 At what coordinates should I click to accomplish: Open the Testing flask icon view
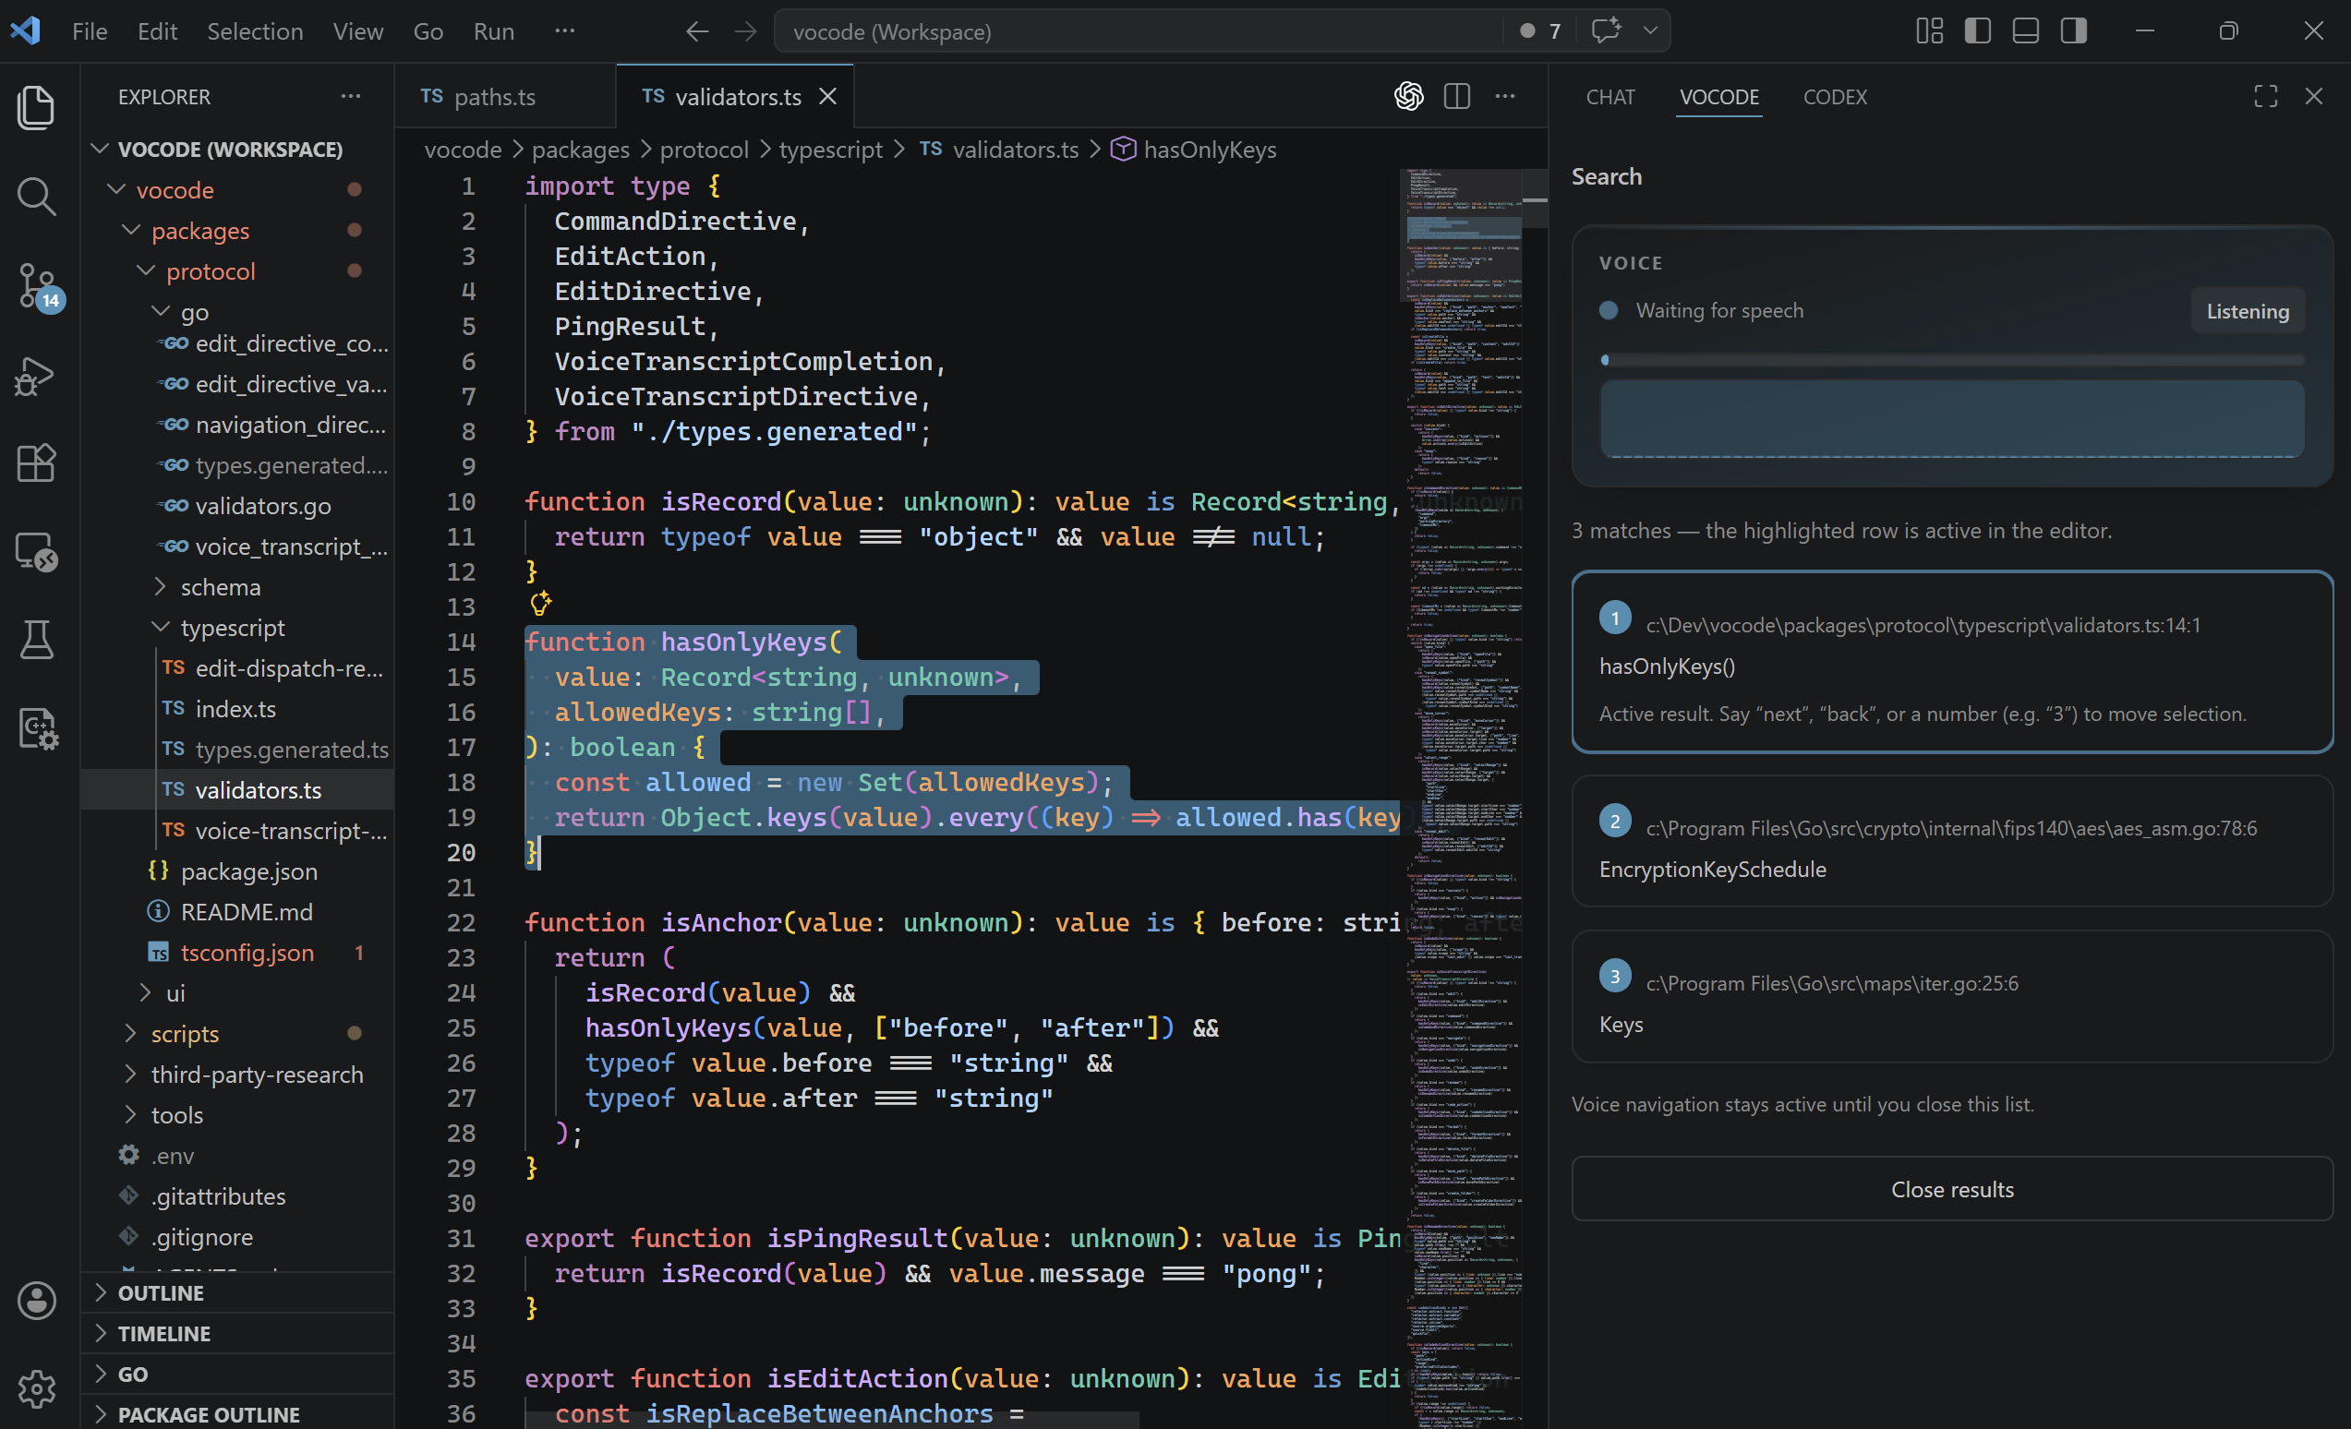[x=36, y=639]
